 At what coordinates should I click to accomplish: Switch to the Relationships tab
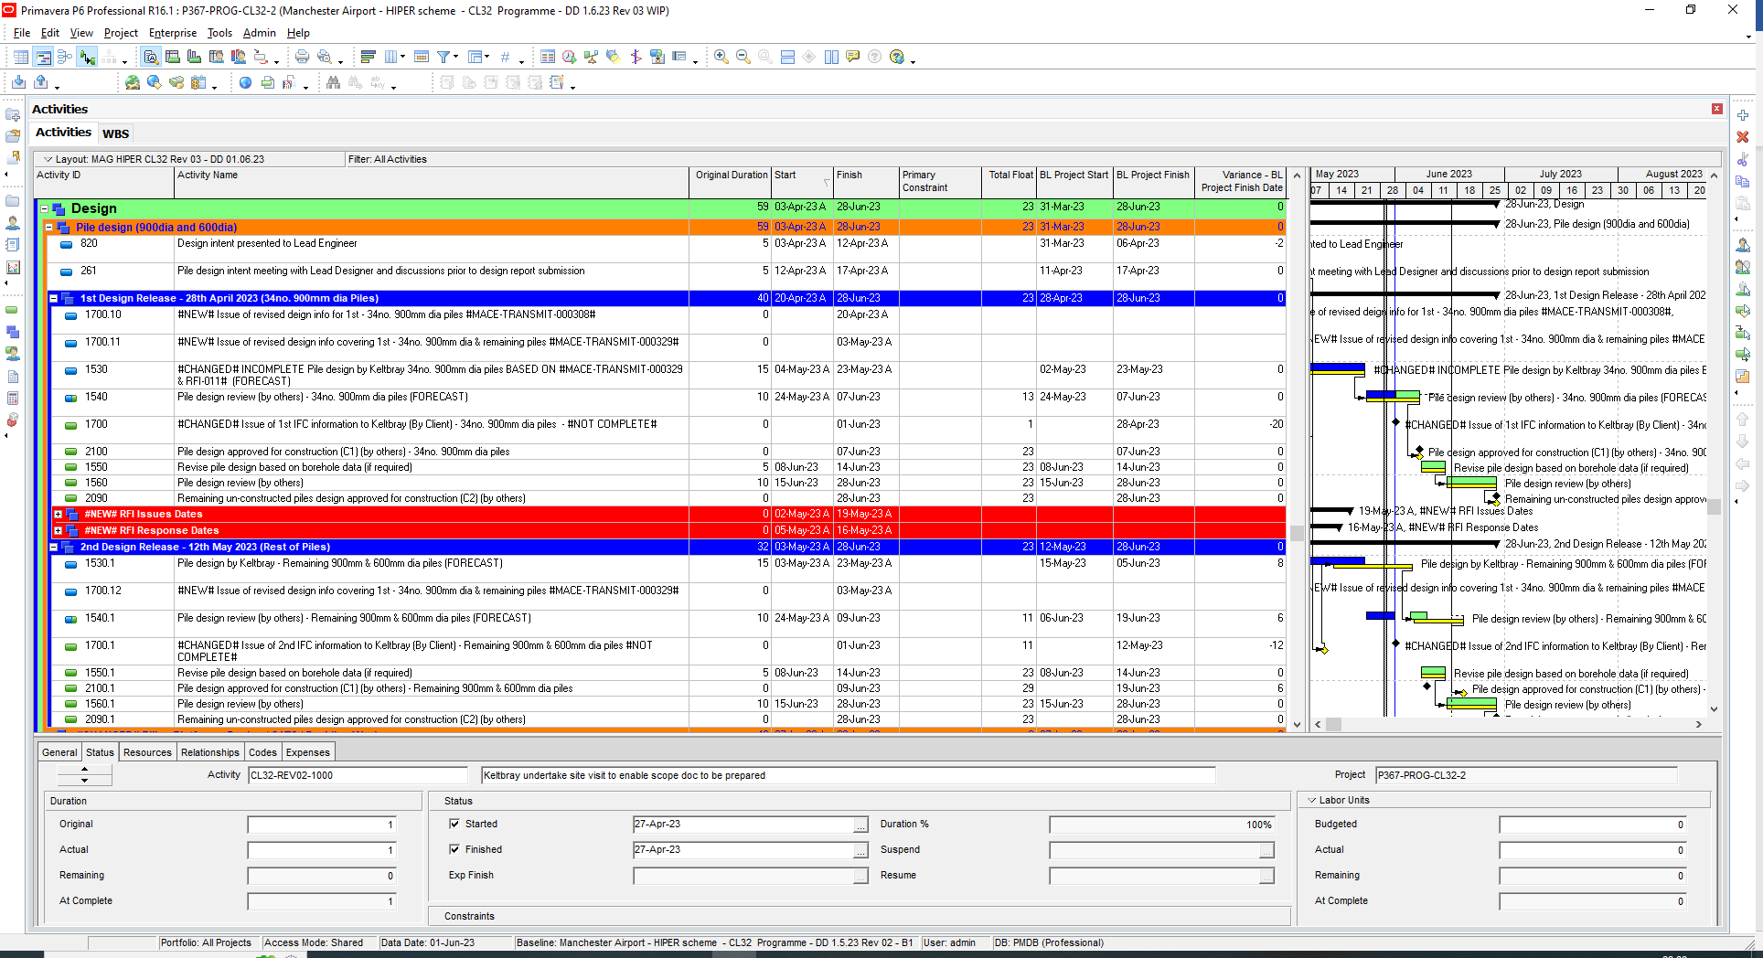pos(209,751)
